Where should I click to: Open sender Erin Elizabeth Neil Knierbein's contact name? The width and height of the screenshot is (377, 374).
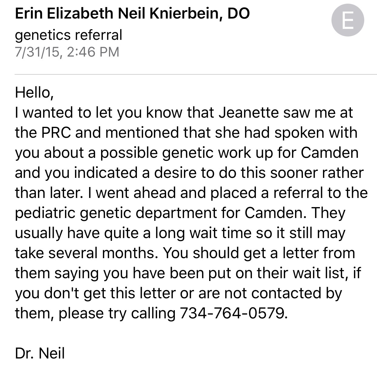point(115,14)
